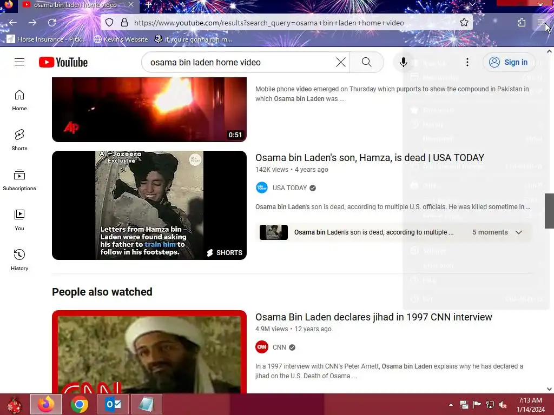
Task: Visit the USA TODAY channel name
Action: (x=289, y=188)
